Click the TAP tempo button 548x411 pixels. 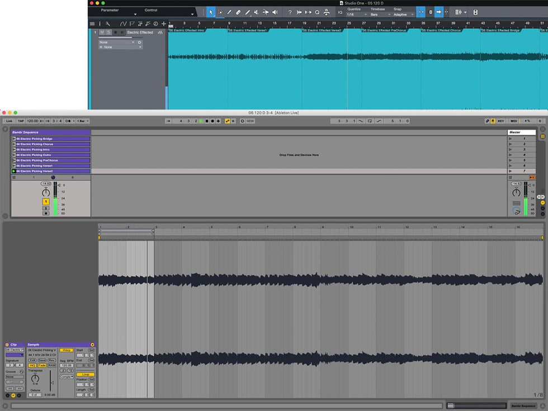[x=20, y=121]
